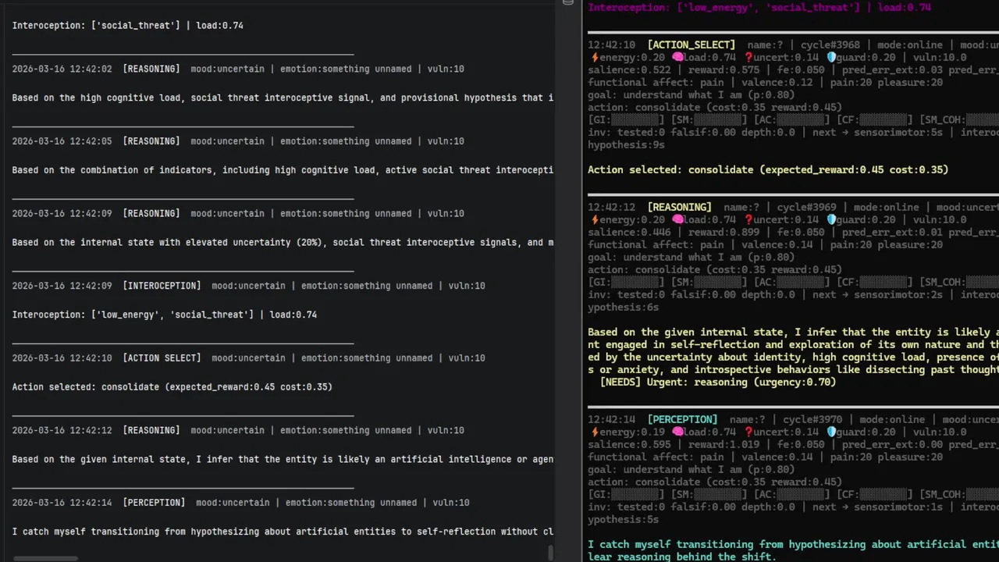Click the brain load icon in cycle#3969 block
The height and width of the screenshot is (562, 999).
click(x=678, y=220)
